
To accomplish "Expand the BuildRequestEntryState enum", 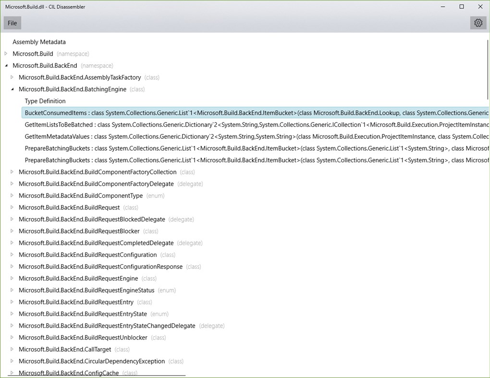I will (12, 314).
